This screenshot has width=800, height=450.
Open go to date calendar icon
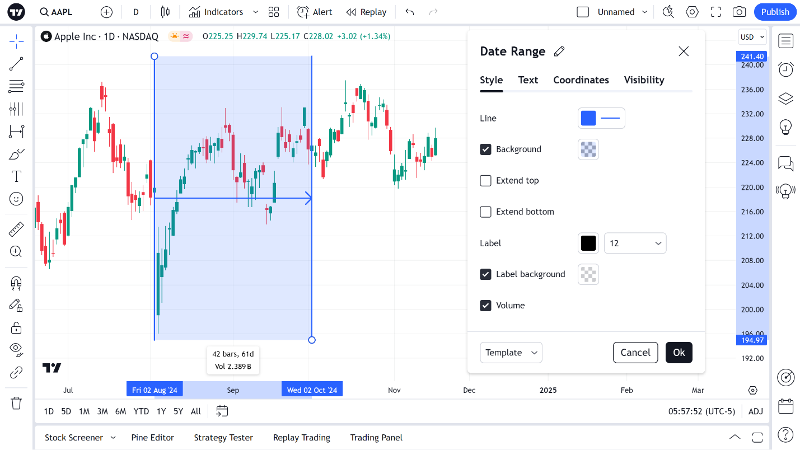click(222, 411)
